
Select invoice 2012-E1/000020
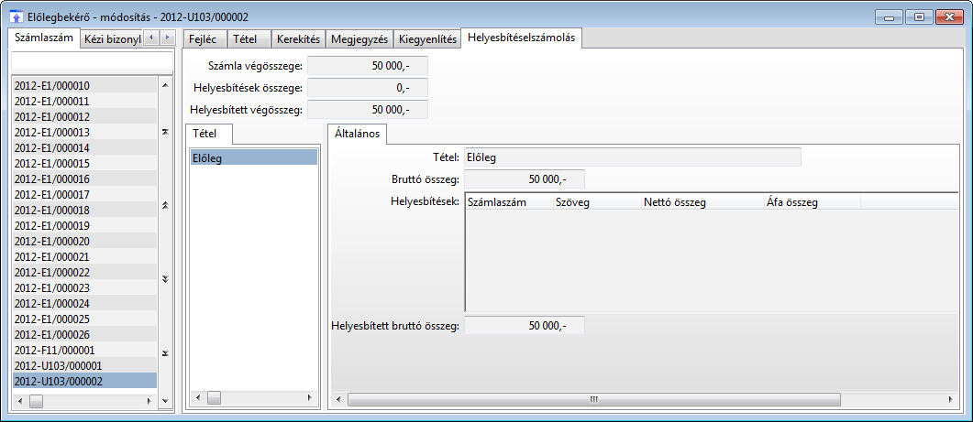click(84, 241)
